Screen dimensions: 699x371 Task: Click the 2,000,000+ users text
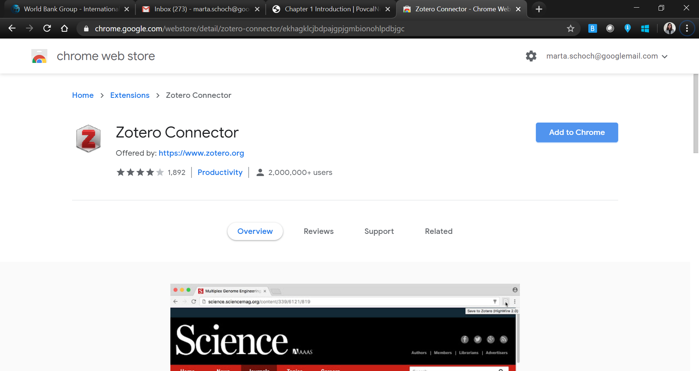pyautogui.click(x=300, y=172)
